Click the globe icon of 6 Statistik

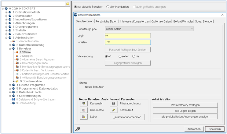pos(10,30)
